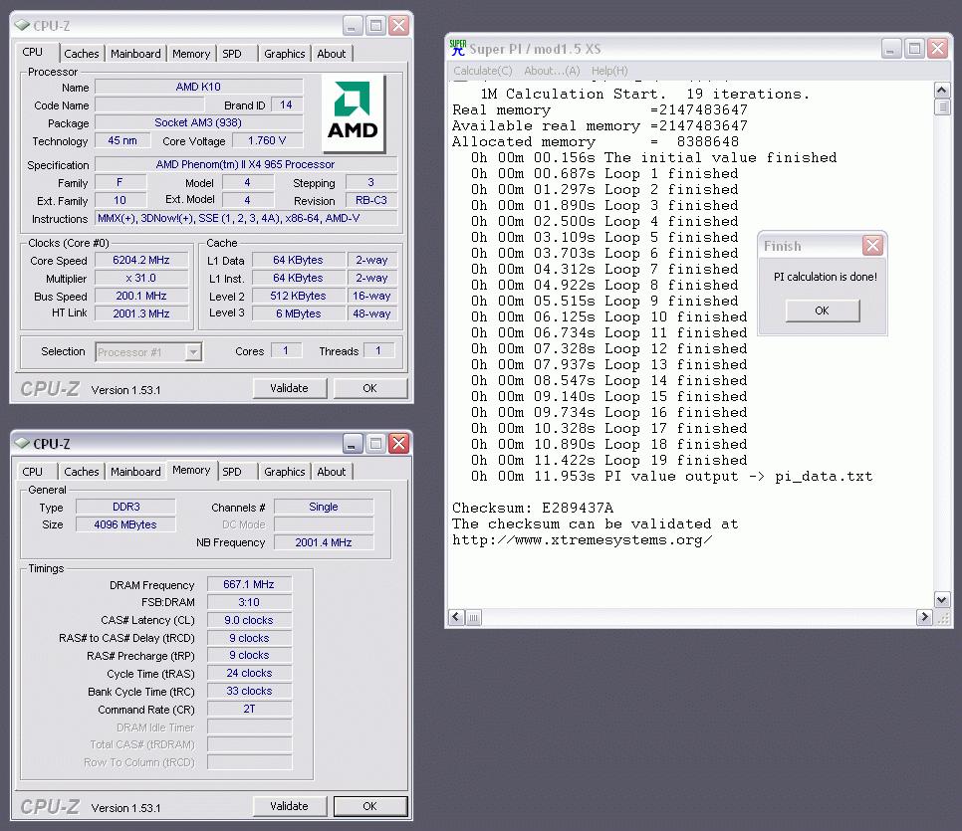Click Validate in top CPU-Z window
Viewport: 962px width, 831px height.
289,388
